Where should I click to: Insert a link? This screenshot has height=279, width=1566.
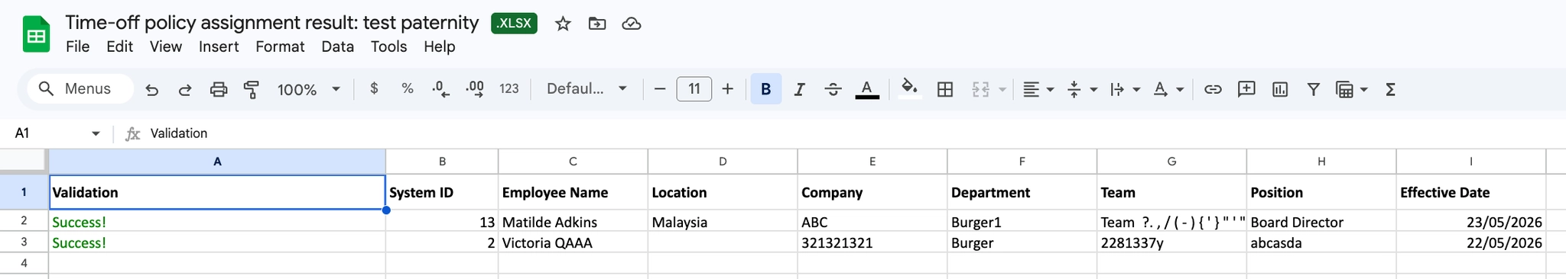[1213, 89]
